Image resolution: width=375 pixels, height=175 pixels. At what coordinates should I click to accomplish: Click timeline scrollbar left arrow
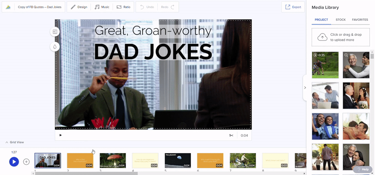tap(33, 173)
